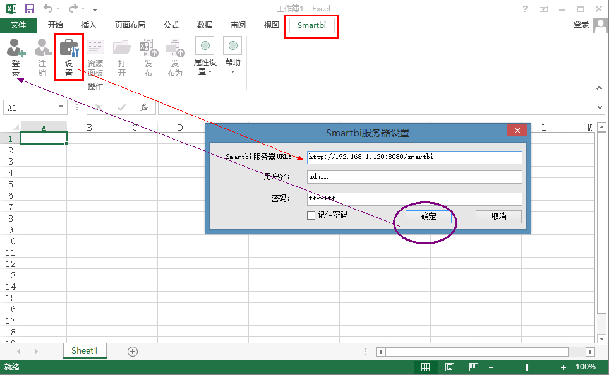The width and height of the screenshot is (609, 375).
Task: Click the Select All corner triangle
Action: click(x=15, y=127)
